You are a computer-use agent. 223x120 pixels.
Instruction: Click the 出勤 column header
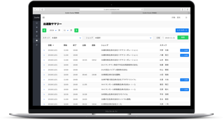[84, 45]
